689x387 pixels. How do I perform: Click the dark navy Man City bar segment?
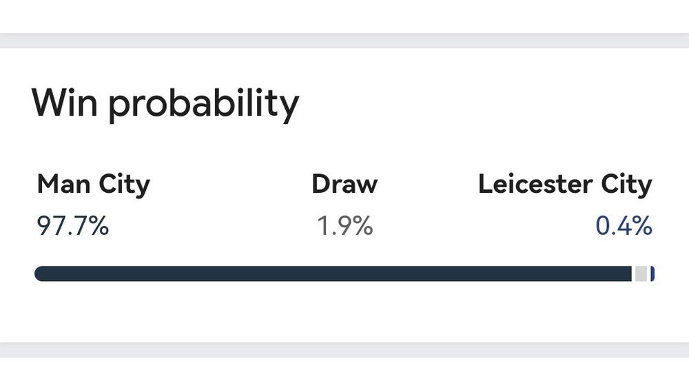pos(333,273)
